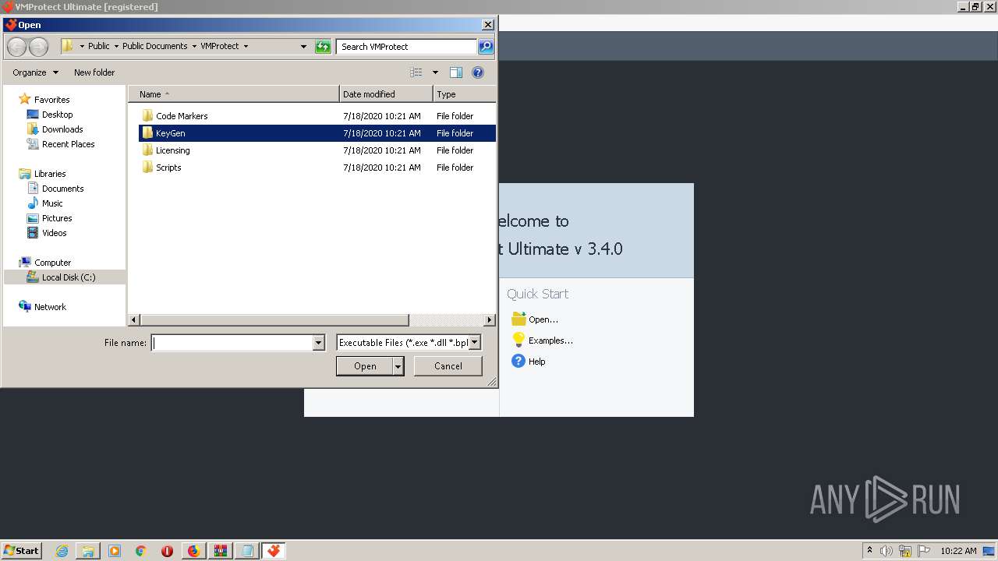Click the Search VMProtect box
This screenshot has height=561, width=998.
point(406,47)
